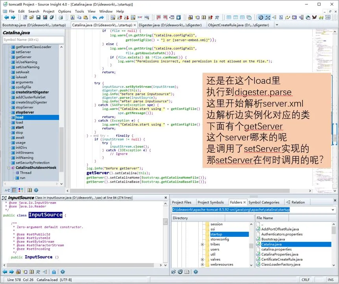This screenshot has width=339, height=284.
Task: Click the Go Forward arrow in main toolbar
Action: click(13, 18)
